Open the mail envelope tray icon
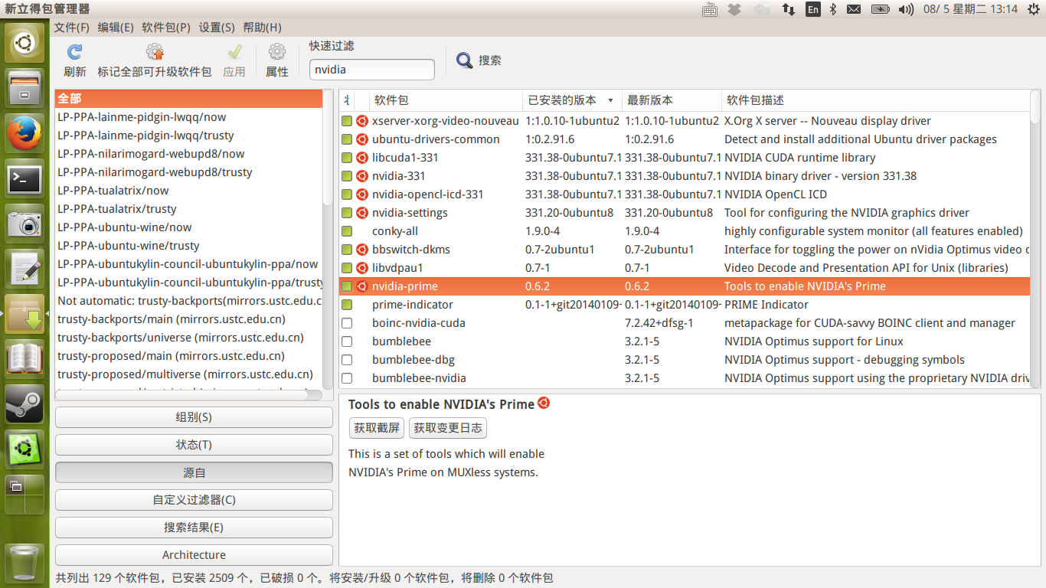 click(x=854, y=9)
